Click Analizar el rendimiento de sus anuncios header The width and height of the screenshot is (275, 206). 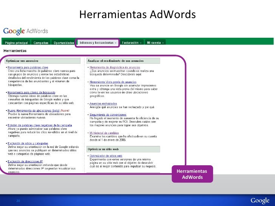point(123,61)
